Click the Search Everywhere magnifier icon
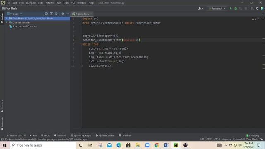Screen dimensions: 265x149 (252, 8)
